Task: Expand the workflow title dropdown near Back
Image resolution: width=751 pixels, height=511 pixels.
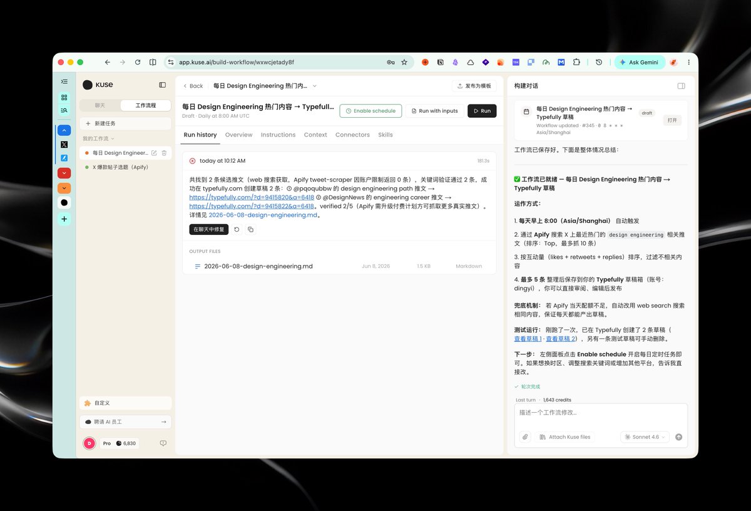Action: coord(314,86)
